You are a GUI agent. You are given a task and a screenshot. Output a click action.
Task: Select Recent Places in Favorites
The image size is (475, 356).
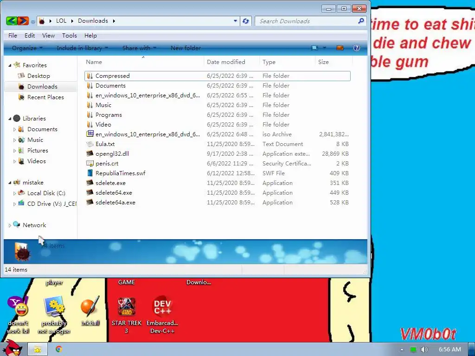pos(45,97)
